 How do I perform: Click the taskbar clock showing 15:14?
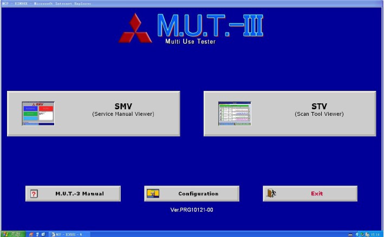coord(375,234)
